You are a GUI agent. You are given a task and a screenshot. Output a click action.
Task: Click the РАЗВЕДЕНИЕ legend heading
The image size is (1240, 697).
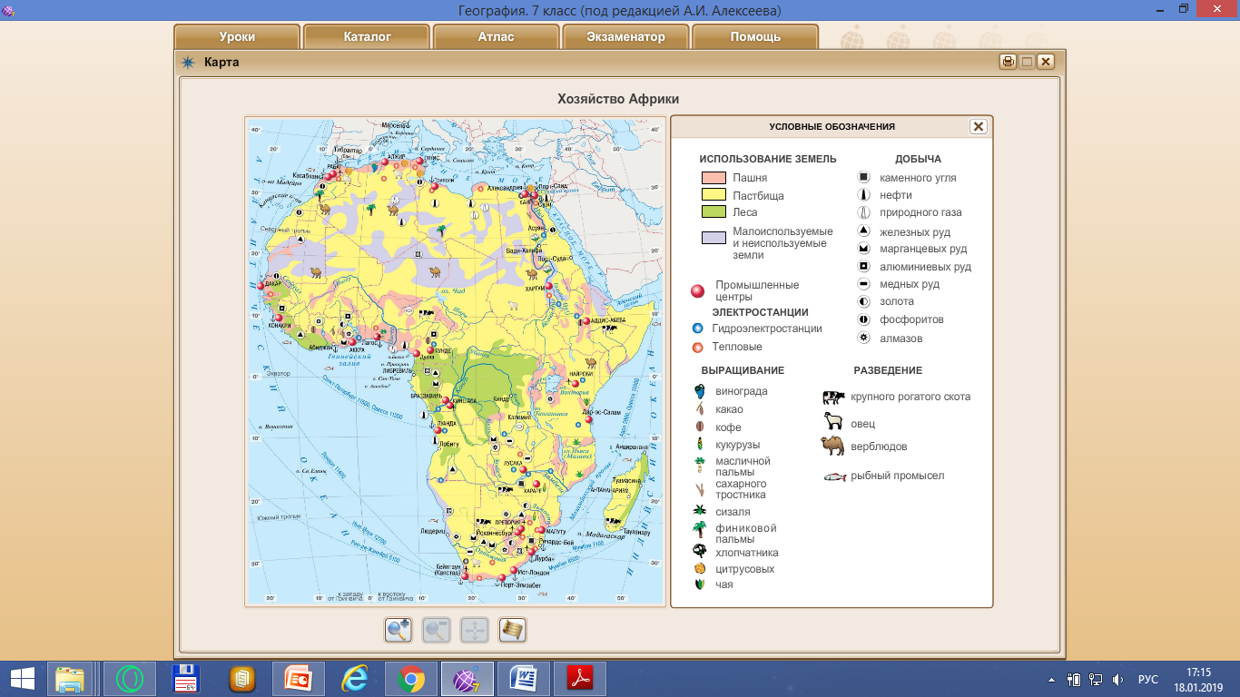pos(888,370)
